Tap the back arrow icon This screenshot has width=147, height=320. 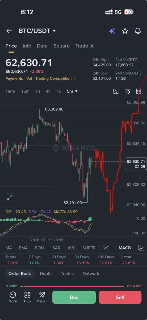(x=9, y=31)
